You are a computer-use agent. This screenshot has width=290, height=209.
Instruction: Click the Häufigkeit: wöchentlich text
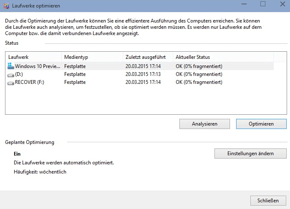[40, 172]
